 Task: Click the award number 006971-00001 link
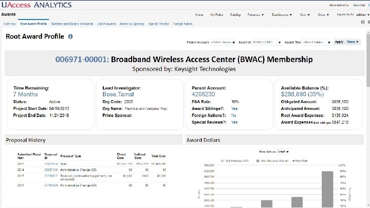point(82,59)
